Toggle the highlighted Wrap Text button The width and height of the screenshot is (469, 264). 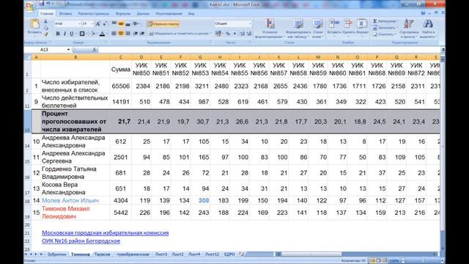pos(163,24)
